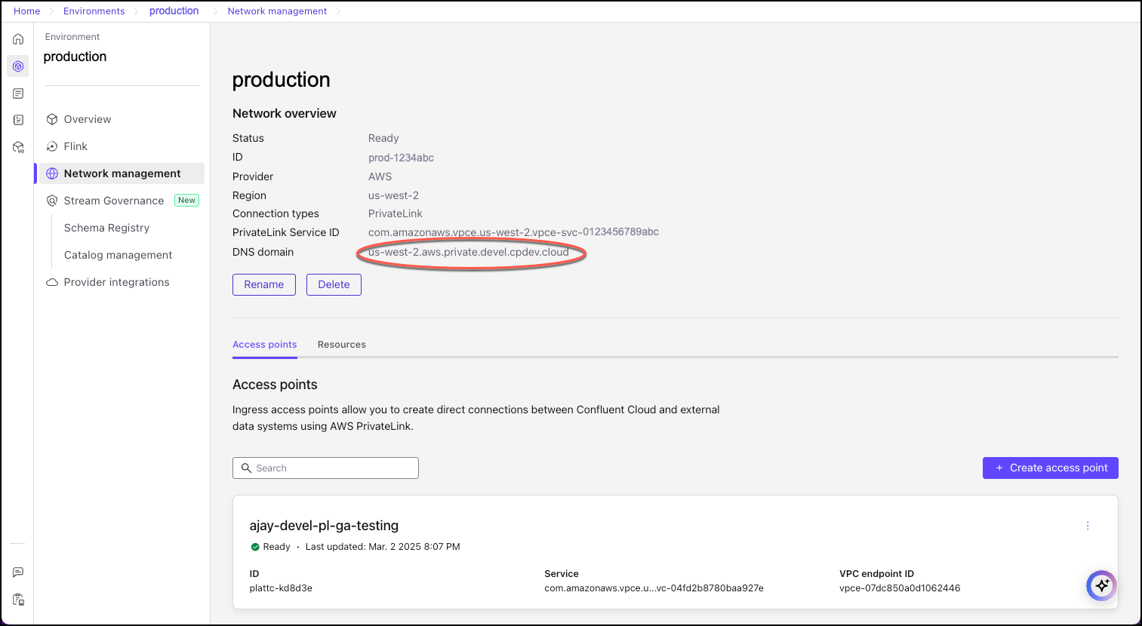Open the Home icon in the left rail
This screenshot has width=1142, height=626.
[17, 38]
